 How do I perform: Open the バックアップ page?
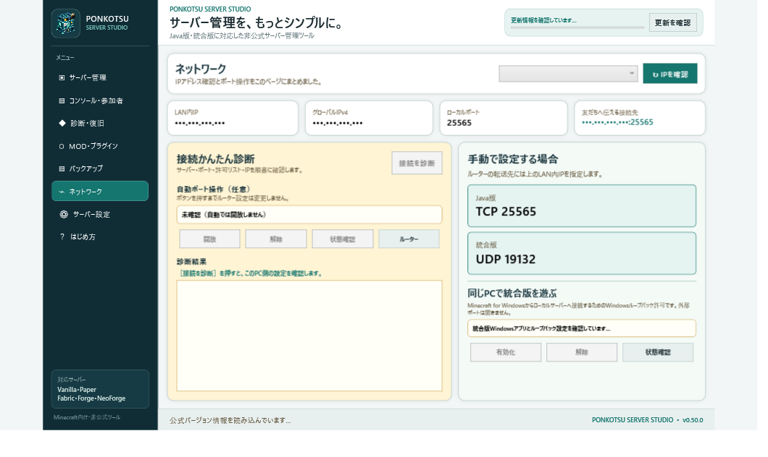[x=100, y=168]
